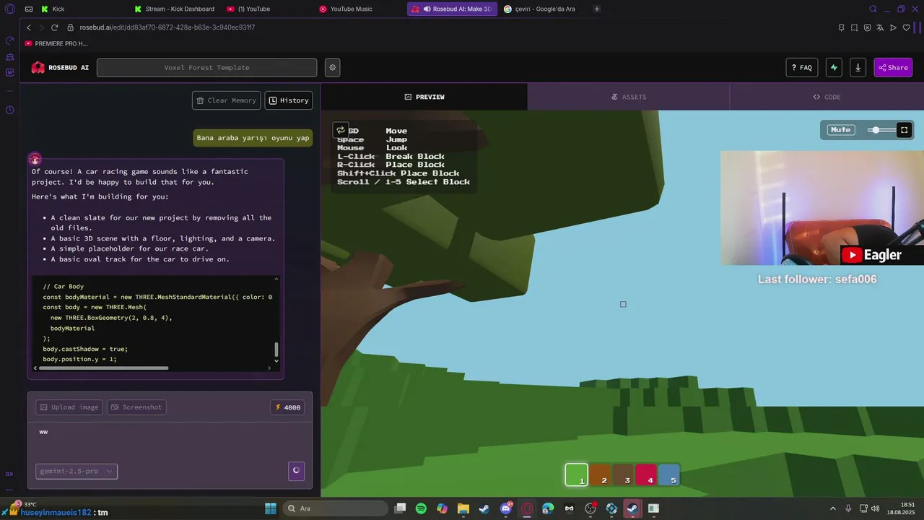Click the vertical scrollbar of code block
The width and height of the screenshot is (924, 520).
(276, 350)
